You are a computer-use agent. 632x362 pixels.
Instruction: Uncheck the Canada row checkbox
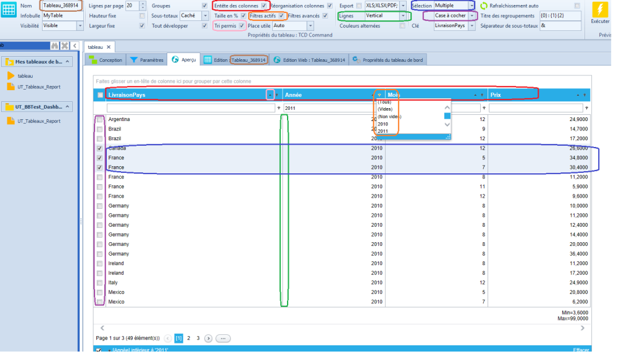coord(99,148)
